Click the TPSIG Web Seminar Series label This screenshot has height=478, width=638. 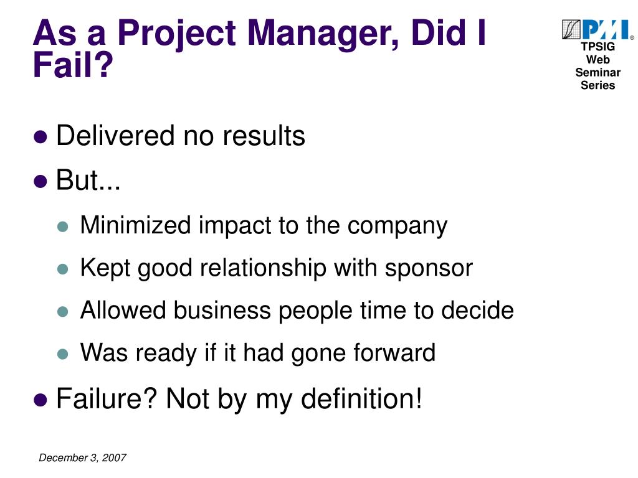coord(598,66)
